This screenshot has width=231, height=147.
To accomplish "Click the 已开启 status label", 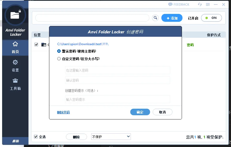I will click(193, 18).
